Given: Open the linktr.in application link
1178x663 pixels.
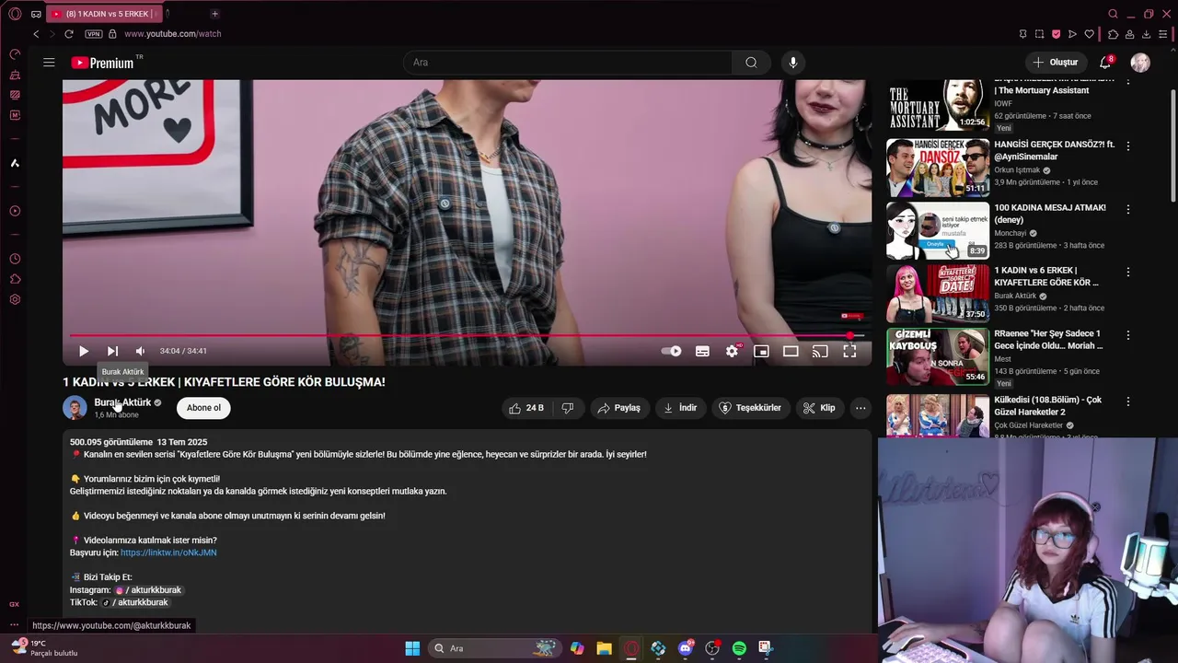Looking at the screenshot, I should (168, 552).
